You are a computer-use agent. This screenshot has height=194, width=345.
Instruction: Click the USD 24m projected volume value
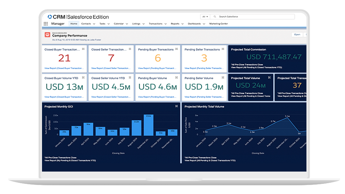(250, 85)
